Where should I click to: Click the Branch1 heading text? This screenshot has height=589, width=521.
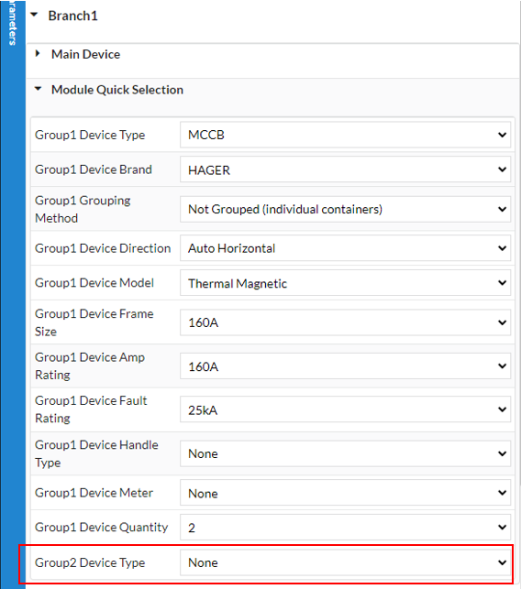tap(73, 16)
